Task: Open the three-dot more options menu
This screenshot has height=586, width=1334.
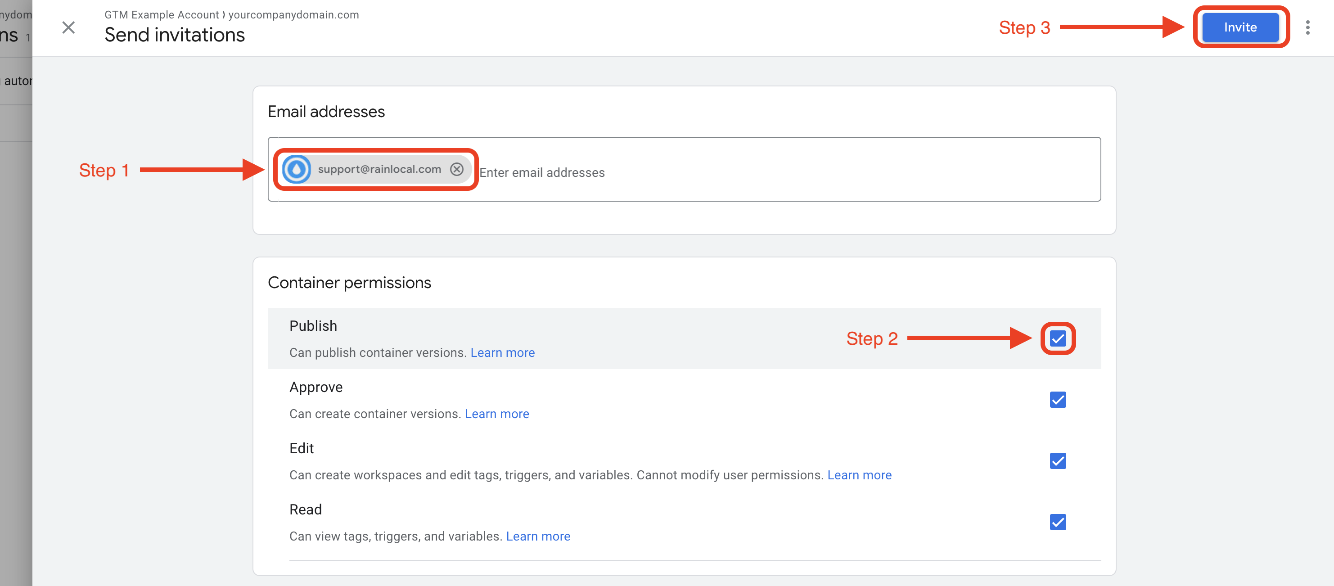Action: 1307,27
